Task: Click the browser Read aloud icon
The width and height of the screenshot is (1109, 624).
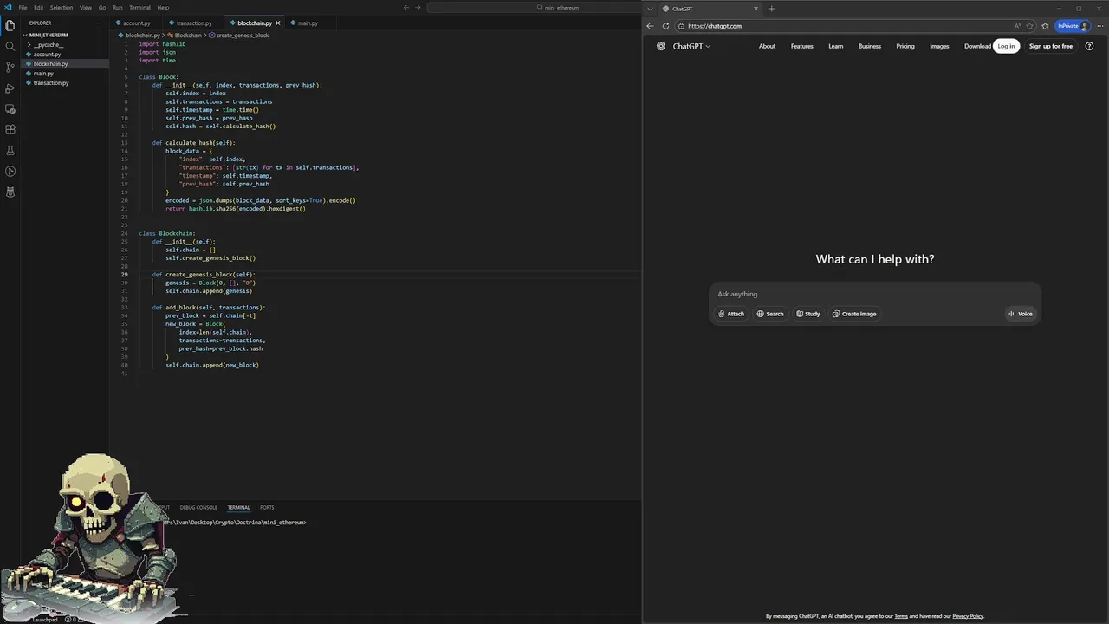Action: coord(1017,26)
